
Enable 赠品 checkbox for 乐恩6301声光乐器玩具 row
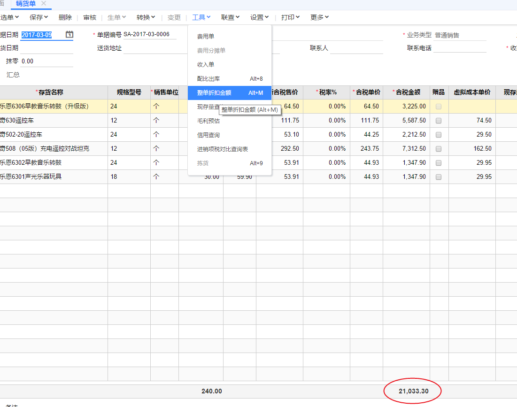point(439,177)
